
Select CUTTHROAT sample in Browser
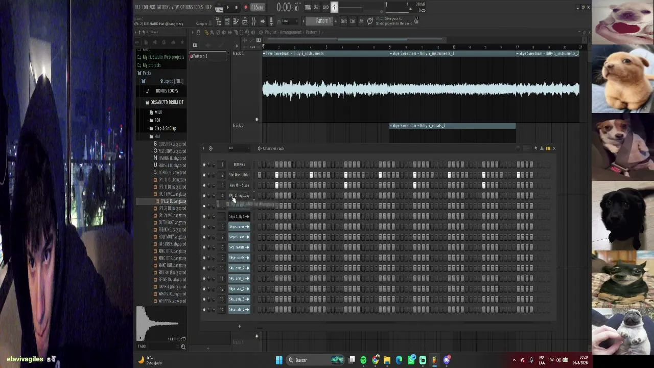pyautogui.click(x=172, y=223)
